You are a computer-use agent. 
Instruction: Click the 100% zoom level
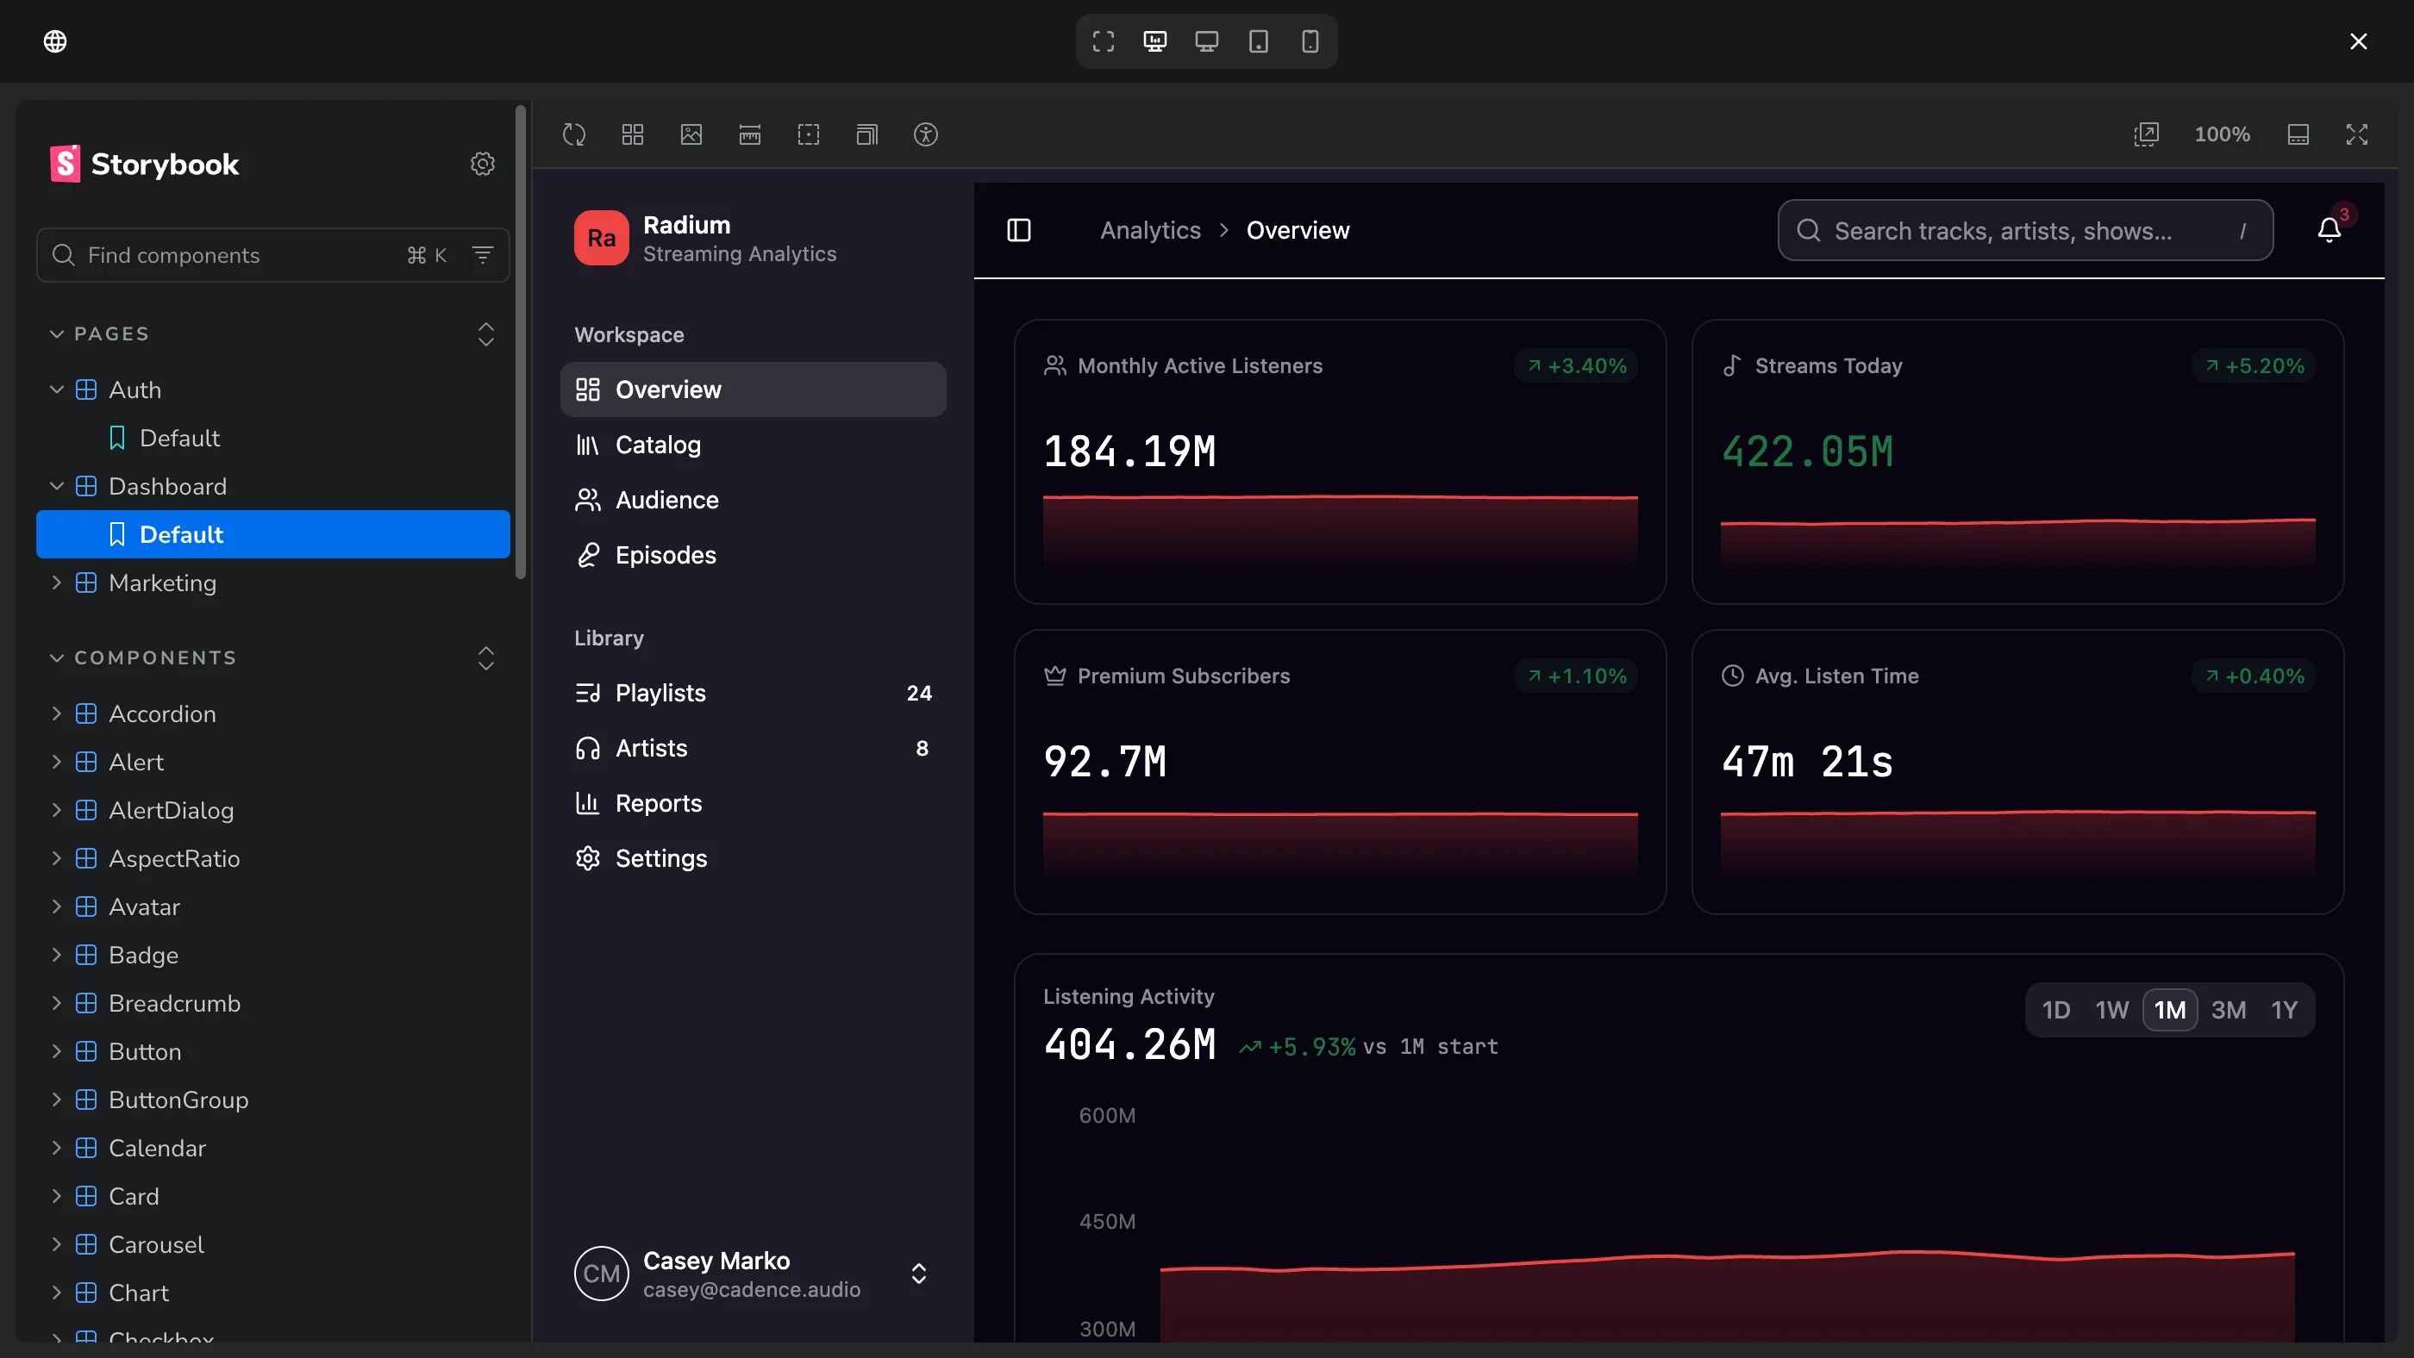pyautogui.click(x=2222, y=135)
